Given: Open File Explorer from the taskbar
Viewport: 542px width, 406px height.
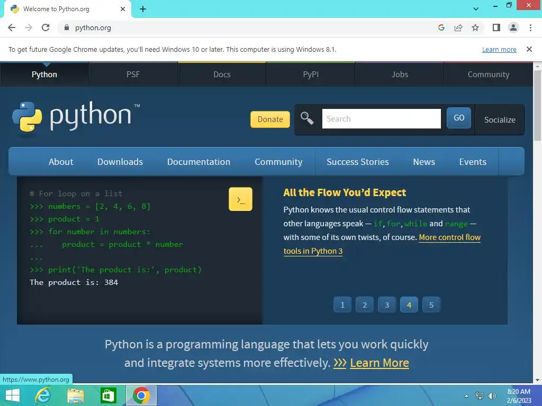Looking at the screenshot, I should [x=76, y=395].
